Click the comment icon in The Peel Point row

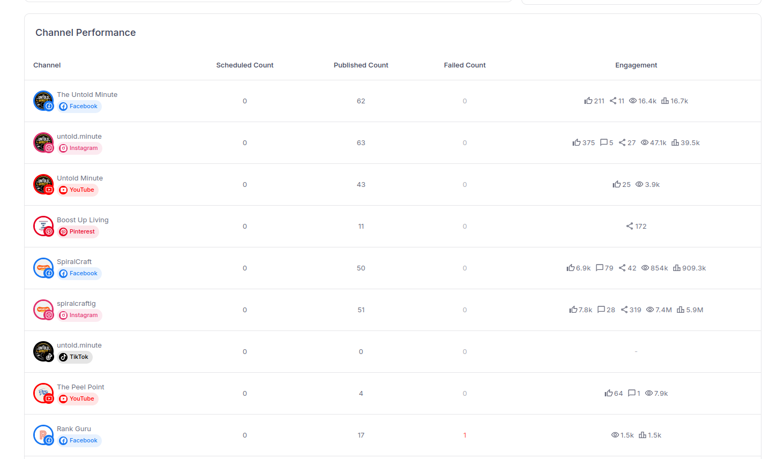632,393
